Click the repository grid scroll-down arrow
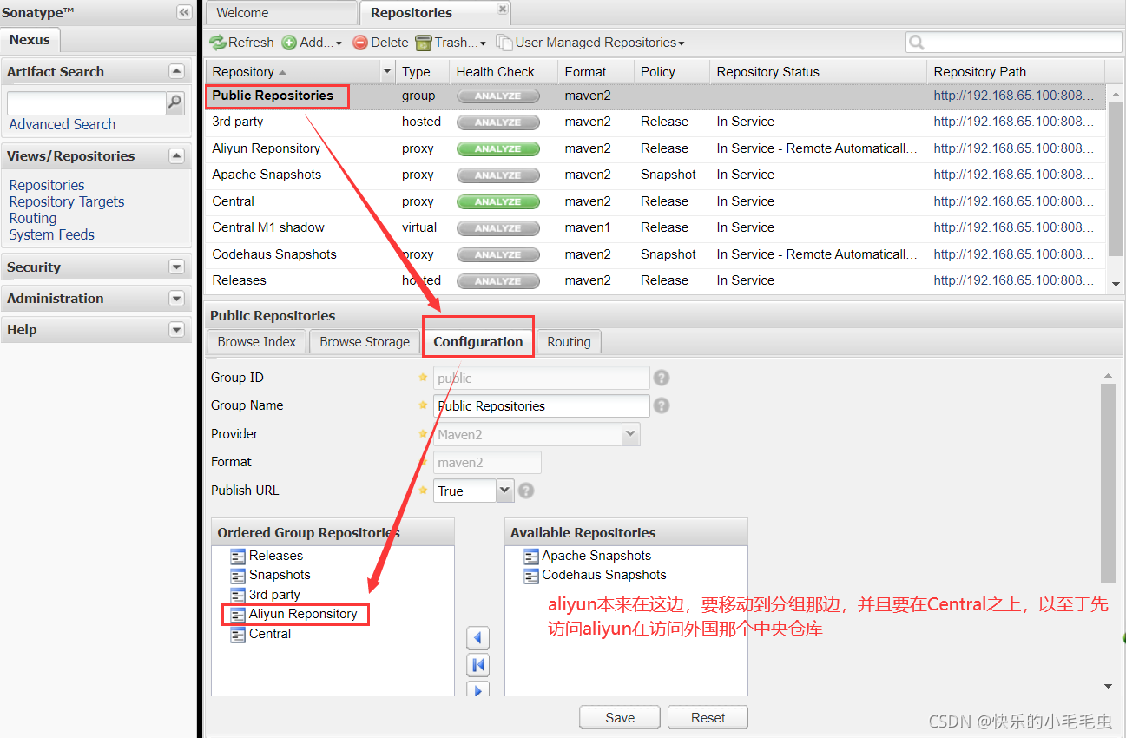 point(1116,284)
